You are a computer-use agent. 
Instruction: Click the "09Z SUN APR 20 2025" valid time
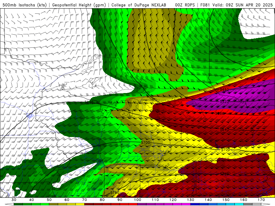coord(249,5)
